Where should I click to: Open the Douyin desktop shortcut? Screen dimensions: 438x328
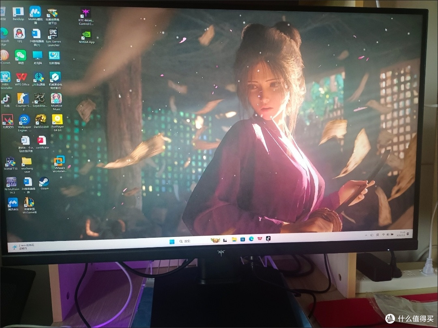(x=6, y=101)
